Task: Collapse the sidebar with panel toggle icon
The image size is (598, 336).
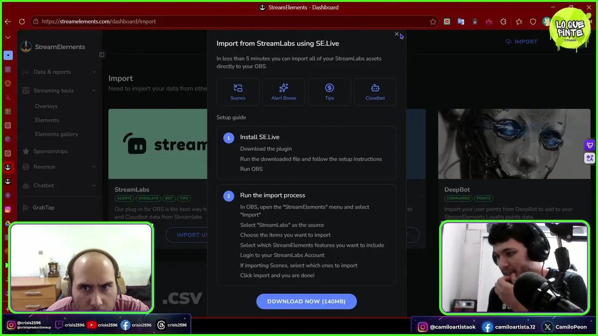Action: [102, 55]
